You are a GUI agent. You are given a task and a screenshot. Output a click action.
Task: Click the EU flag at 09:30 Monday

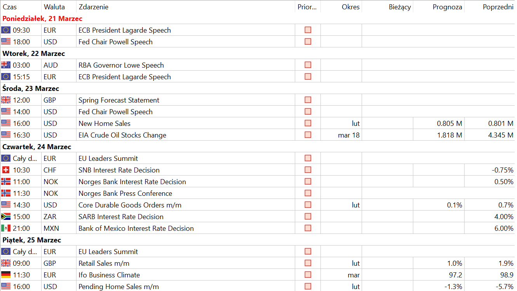click(x=6, y=30)
